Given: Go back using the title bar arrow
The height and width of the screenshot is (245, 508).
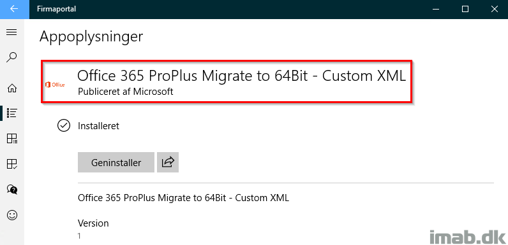Looking at the screenshot, I should coord(14,9).
